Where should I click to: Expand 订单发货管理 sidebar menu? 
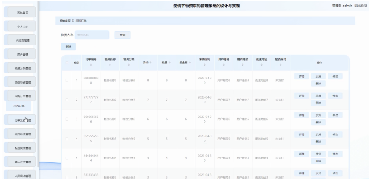pyautogui.click(x=20, y=120)
